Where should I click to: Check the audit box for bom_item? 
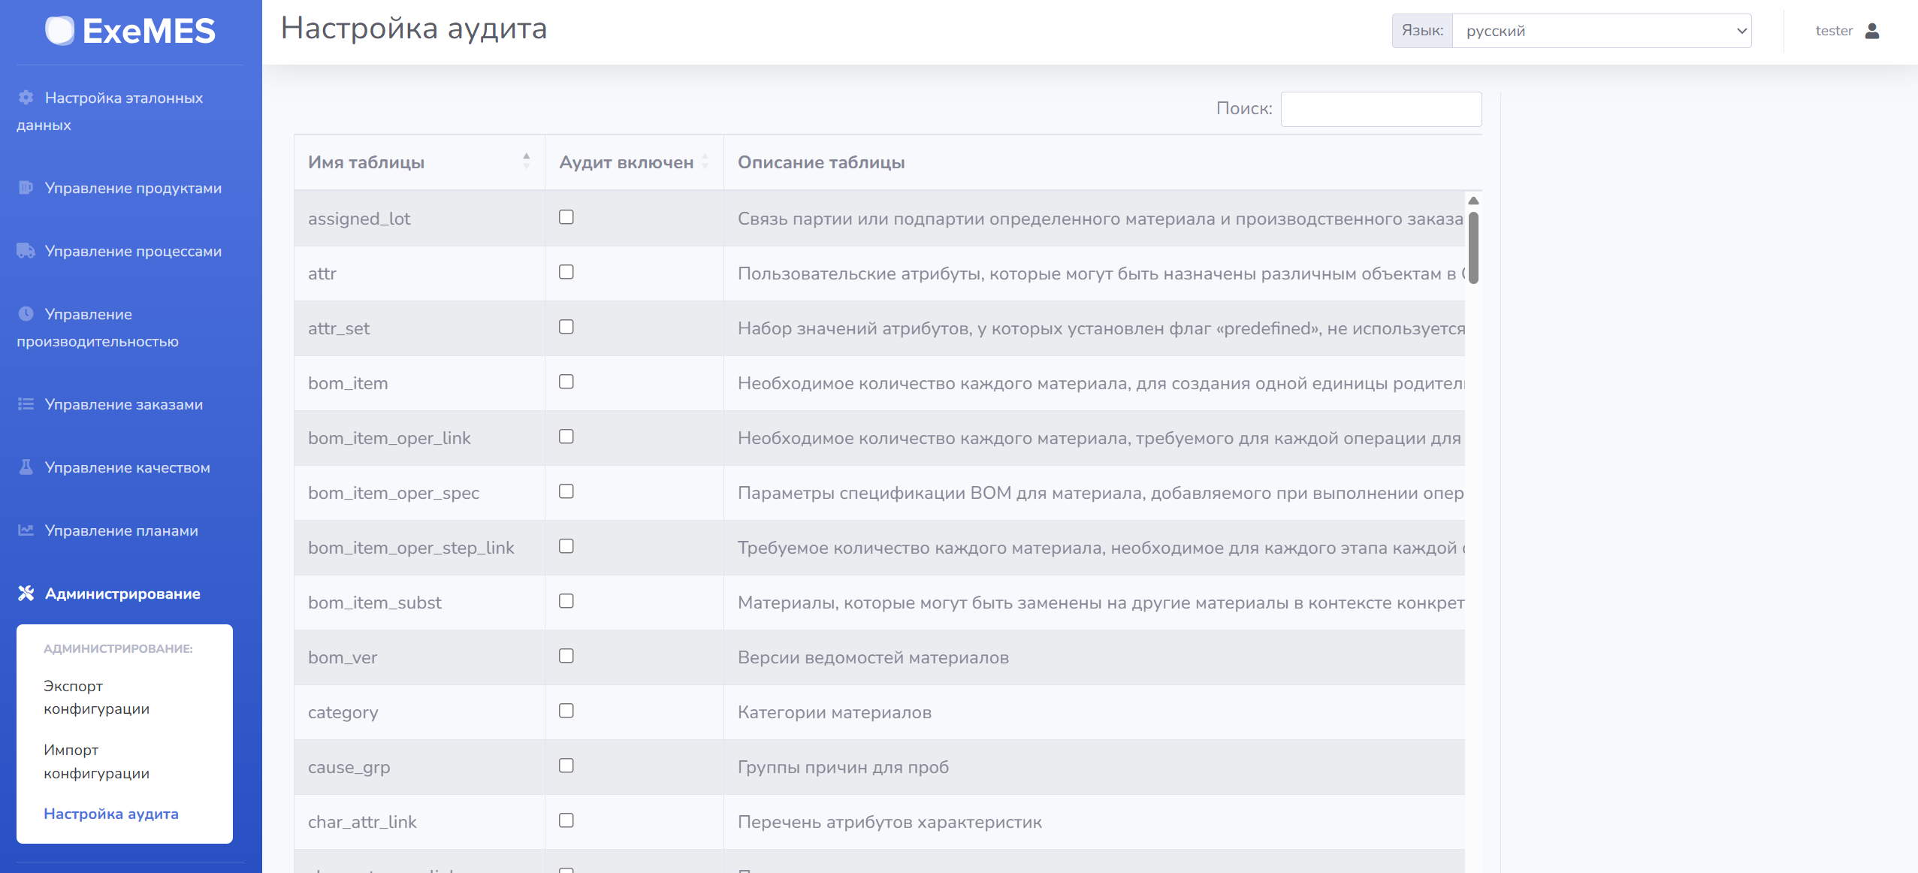pyautogui.click(x=566, y=382)
